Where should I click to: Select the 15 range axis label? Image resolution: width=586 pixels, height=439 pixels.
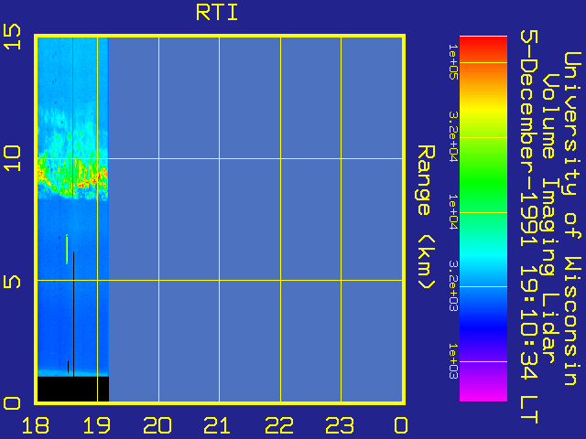pos(12,37)
